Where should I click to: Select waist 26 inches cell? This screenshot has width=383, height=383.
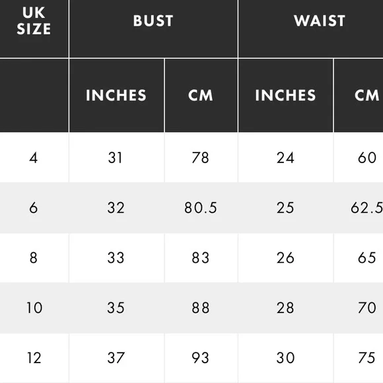285,258
